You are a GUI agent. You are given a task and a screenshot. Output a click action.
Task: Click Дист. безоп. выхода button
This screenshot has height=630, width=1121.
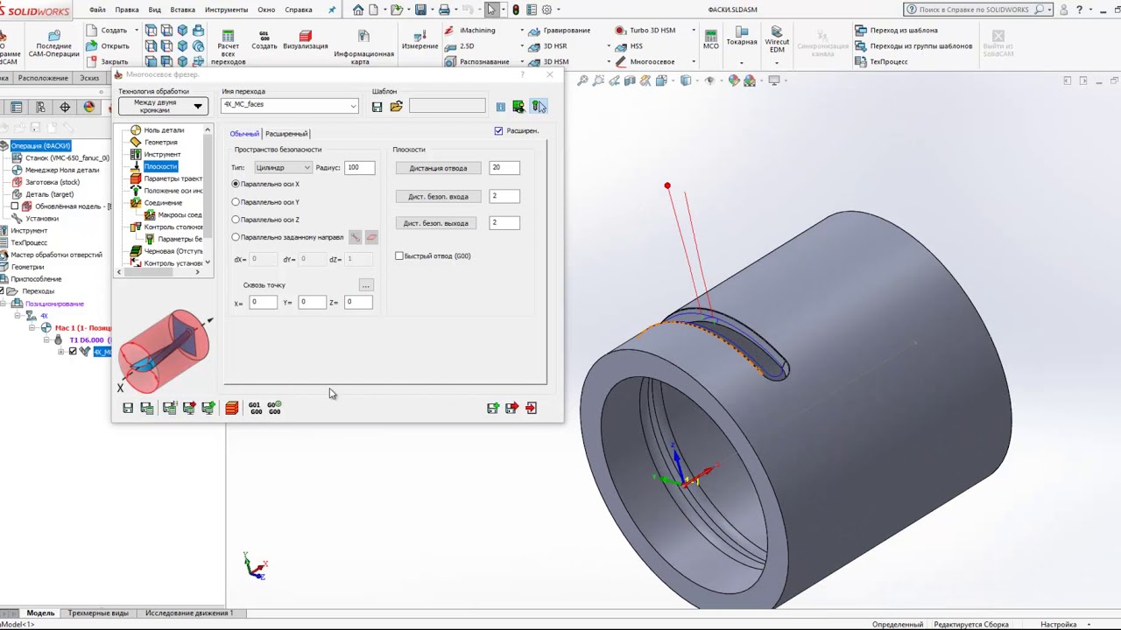(x=435, y=223)
